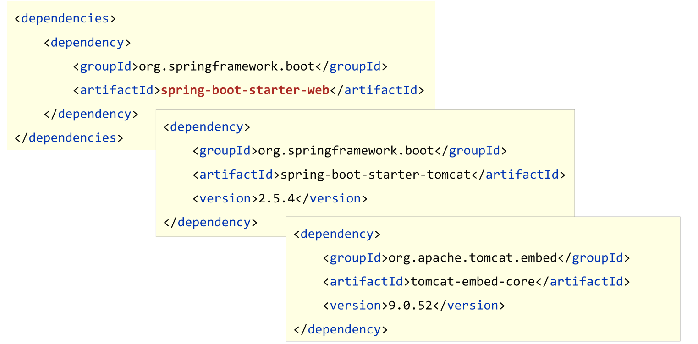Click the opening groupId tag before org.apache.tomcat.embed
The image size is (698, 344).
point(355,258)
